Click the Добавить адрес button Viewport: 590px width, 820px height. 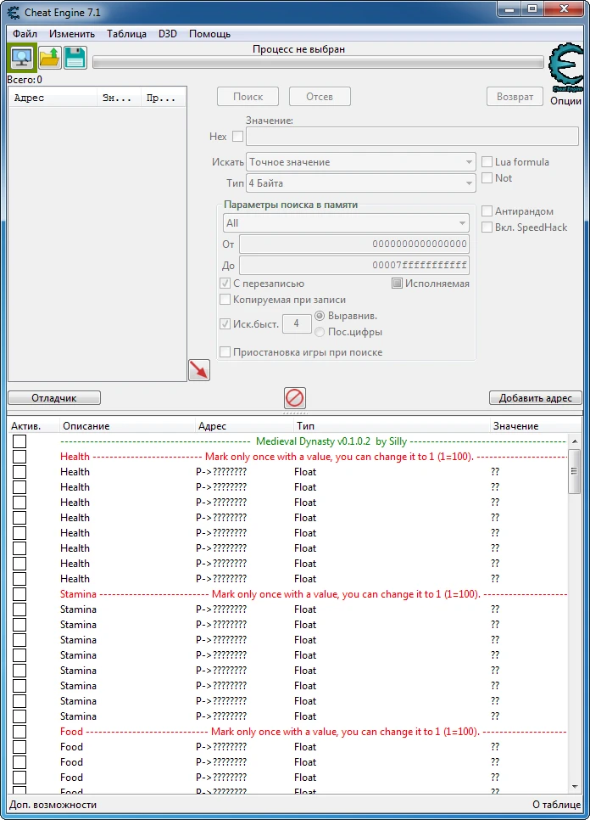[x=535, y=398]
